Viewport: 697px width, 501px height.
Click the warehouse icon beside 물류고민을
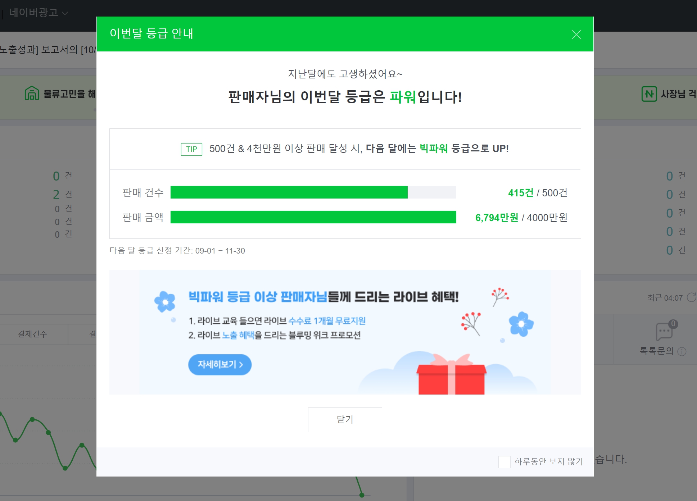(x=32, y=93)
